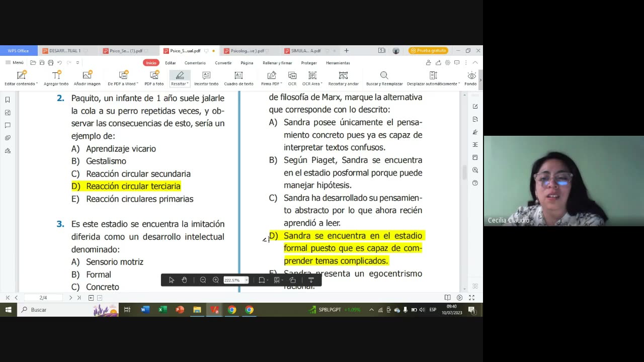This screenshot has height=362, width=644.
Task: Click the Prueba gratuita button
Action: point(428,51)
